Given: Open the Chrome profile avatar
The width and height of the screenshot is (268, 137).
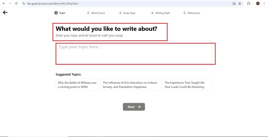Looking at the screenshot, I should tap(258, 3).
